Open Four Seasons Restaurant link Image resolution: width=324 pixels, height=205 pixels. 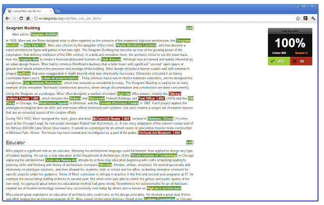coord(42,83)
